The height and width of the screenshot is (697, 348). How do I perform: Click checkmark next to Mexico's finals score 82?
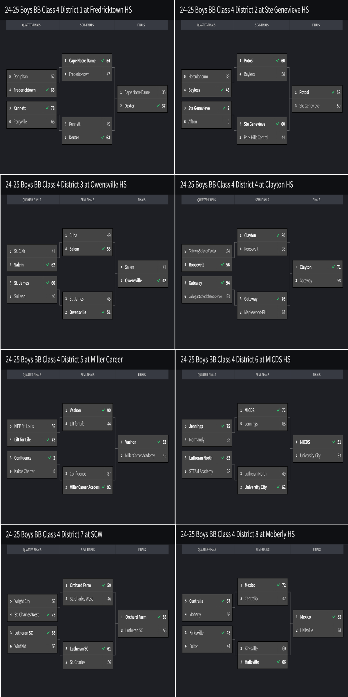pyautogui.click(x=334, y=617)
